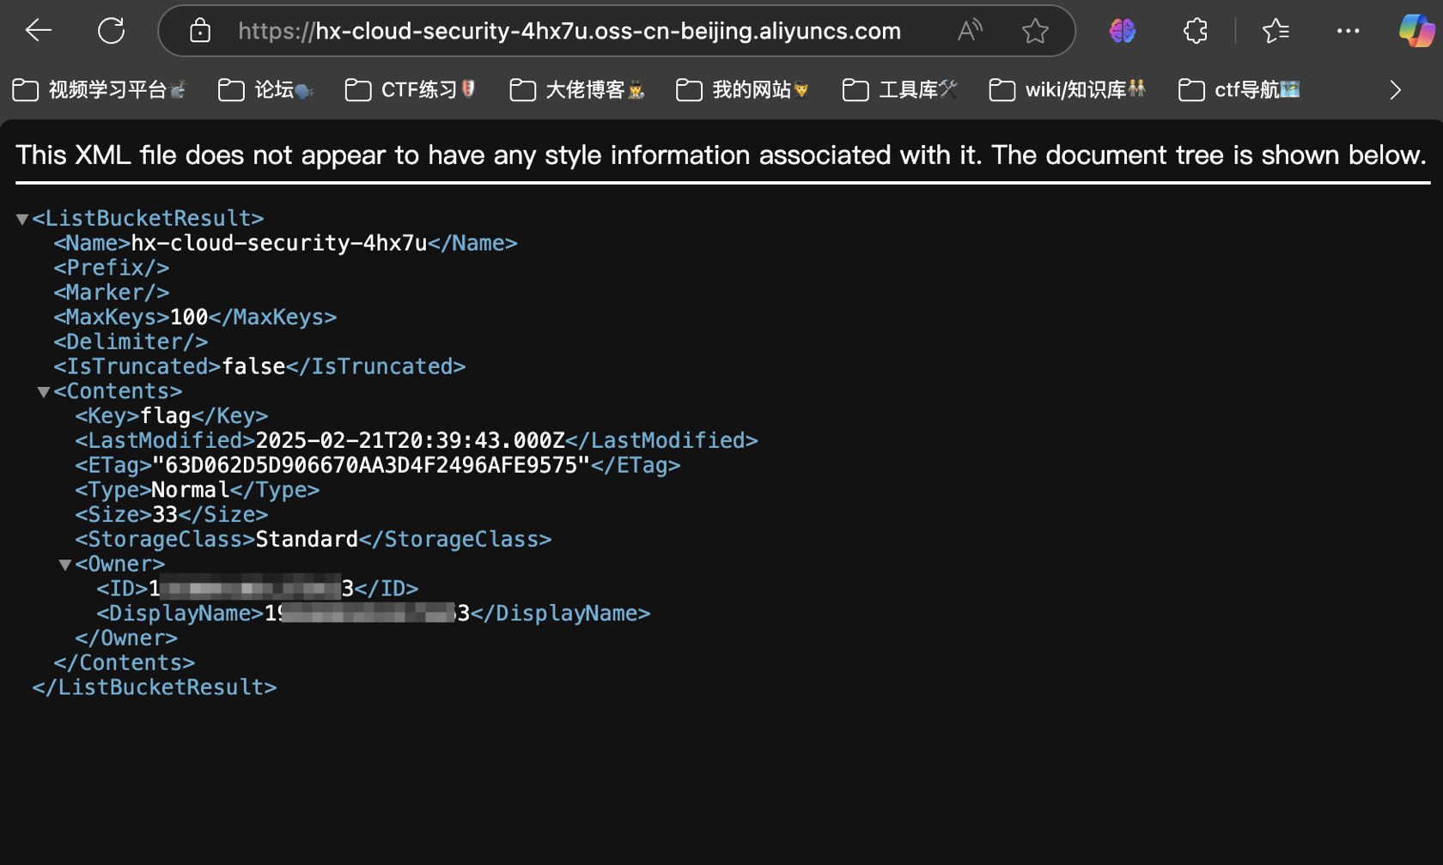The height and width of the screenshot is (865, 1443).
Task: Open site info lock icon
Action: point(200,31)
